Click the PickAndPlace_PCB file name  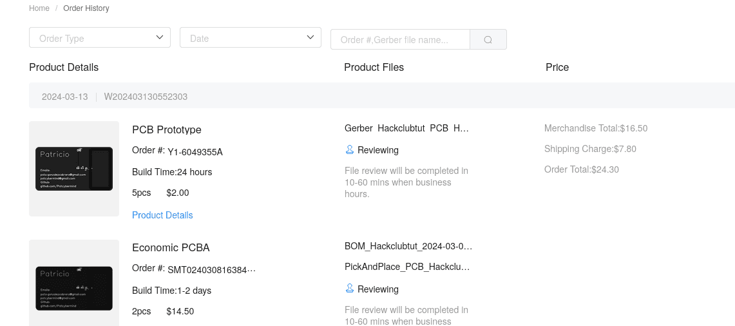(407, 267)
